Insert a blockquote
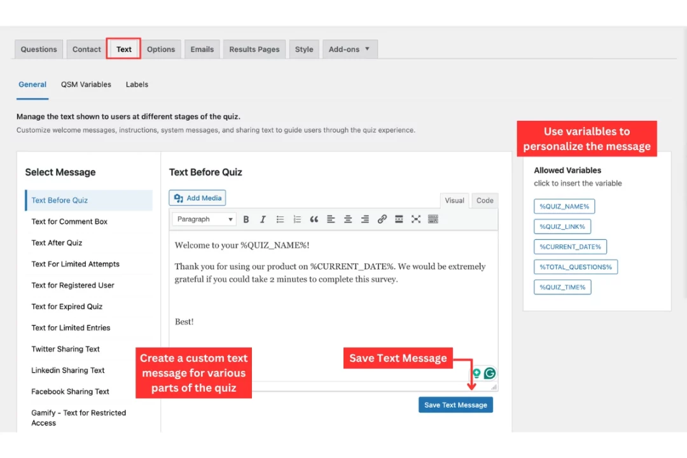687x458 pixels. 313,219
